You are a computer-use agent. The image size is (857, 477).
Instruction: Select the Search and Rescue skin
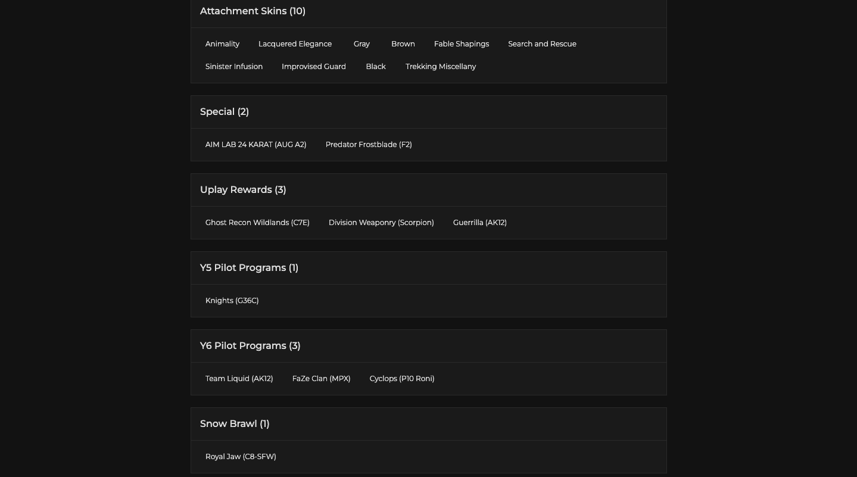[542, 44]
